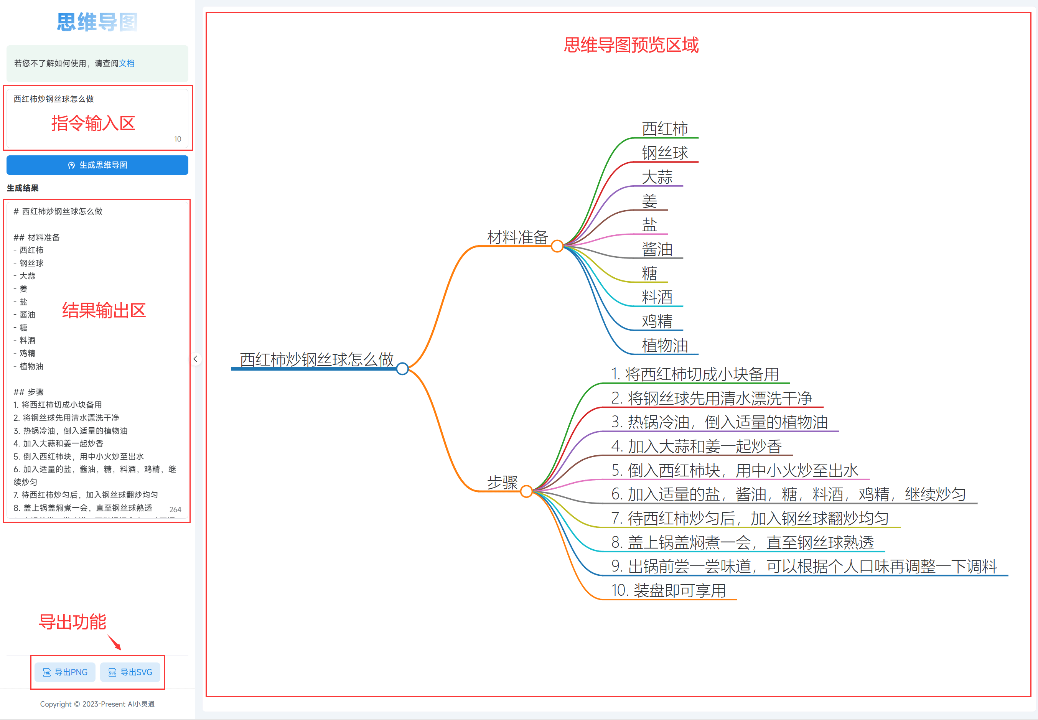Click step 3. 热锅冷油 in mind map
This screenshot has width=1038, height=720.
720,422
